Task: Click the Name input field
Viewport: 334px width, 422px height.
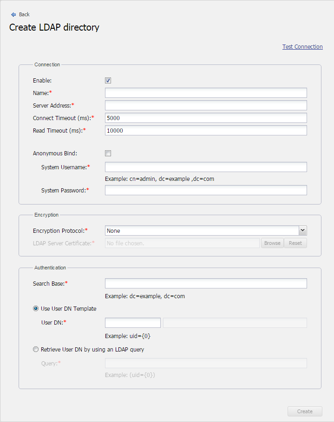Action: 206,93
